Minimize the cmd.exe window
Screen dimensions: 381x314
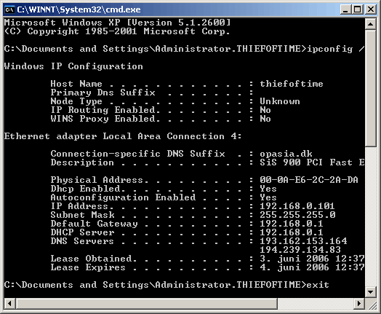345,9
